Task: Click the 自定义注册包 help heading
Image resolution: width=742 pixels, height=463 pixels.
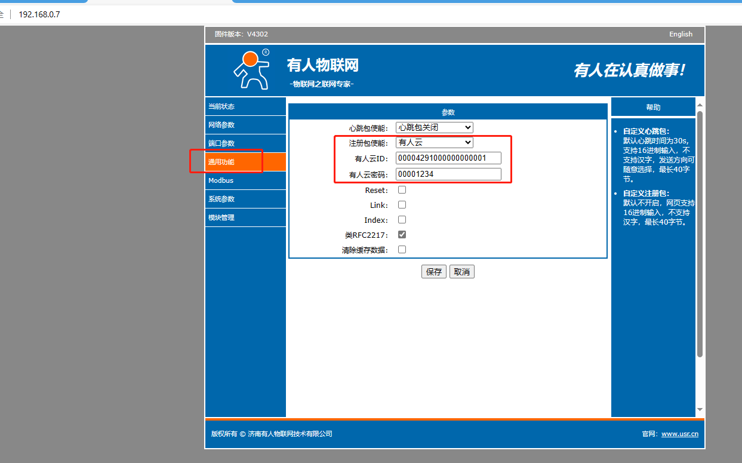Action: (647, 194)
